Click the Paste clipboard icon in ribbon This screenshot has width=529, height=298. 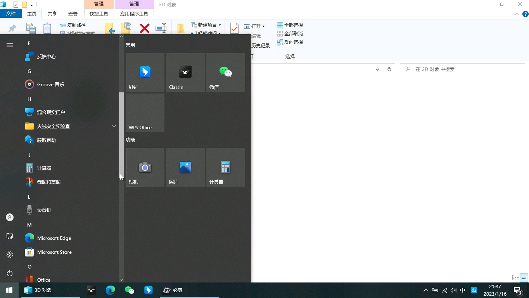pos(47,28)
